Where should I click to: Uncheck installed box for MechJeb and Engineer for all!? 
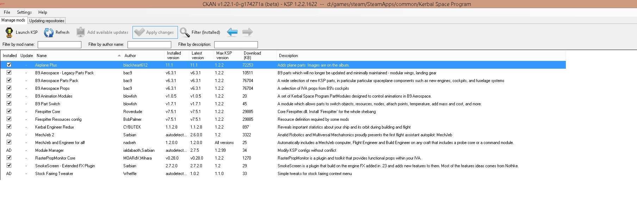point(9,142)
